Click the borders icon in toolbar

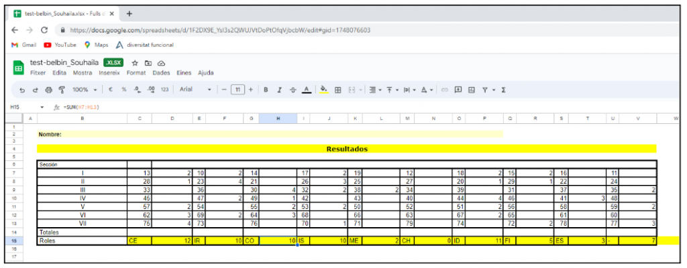[338, 90]
